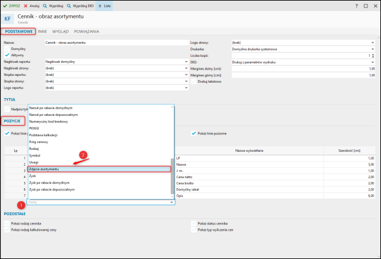Edit the Nazwa input field
Image resolution: width=381 pixels, height=259 pixels.
click(x=117, y=43)
